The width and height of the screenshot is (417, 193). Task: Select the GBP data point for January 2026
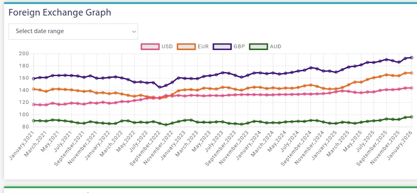coord(411,58)
